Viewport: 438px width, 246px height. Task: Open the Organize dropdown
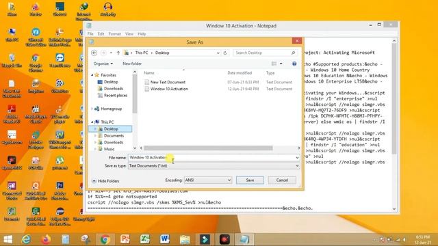[103, 64]
